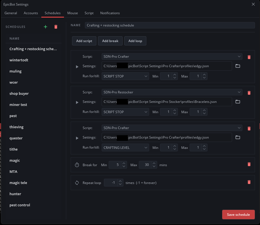Screen dimensions: 260x225
Task: Click the NAME column header in schedules list
Action: (x=15, y=38)
